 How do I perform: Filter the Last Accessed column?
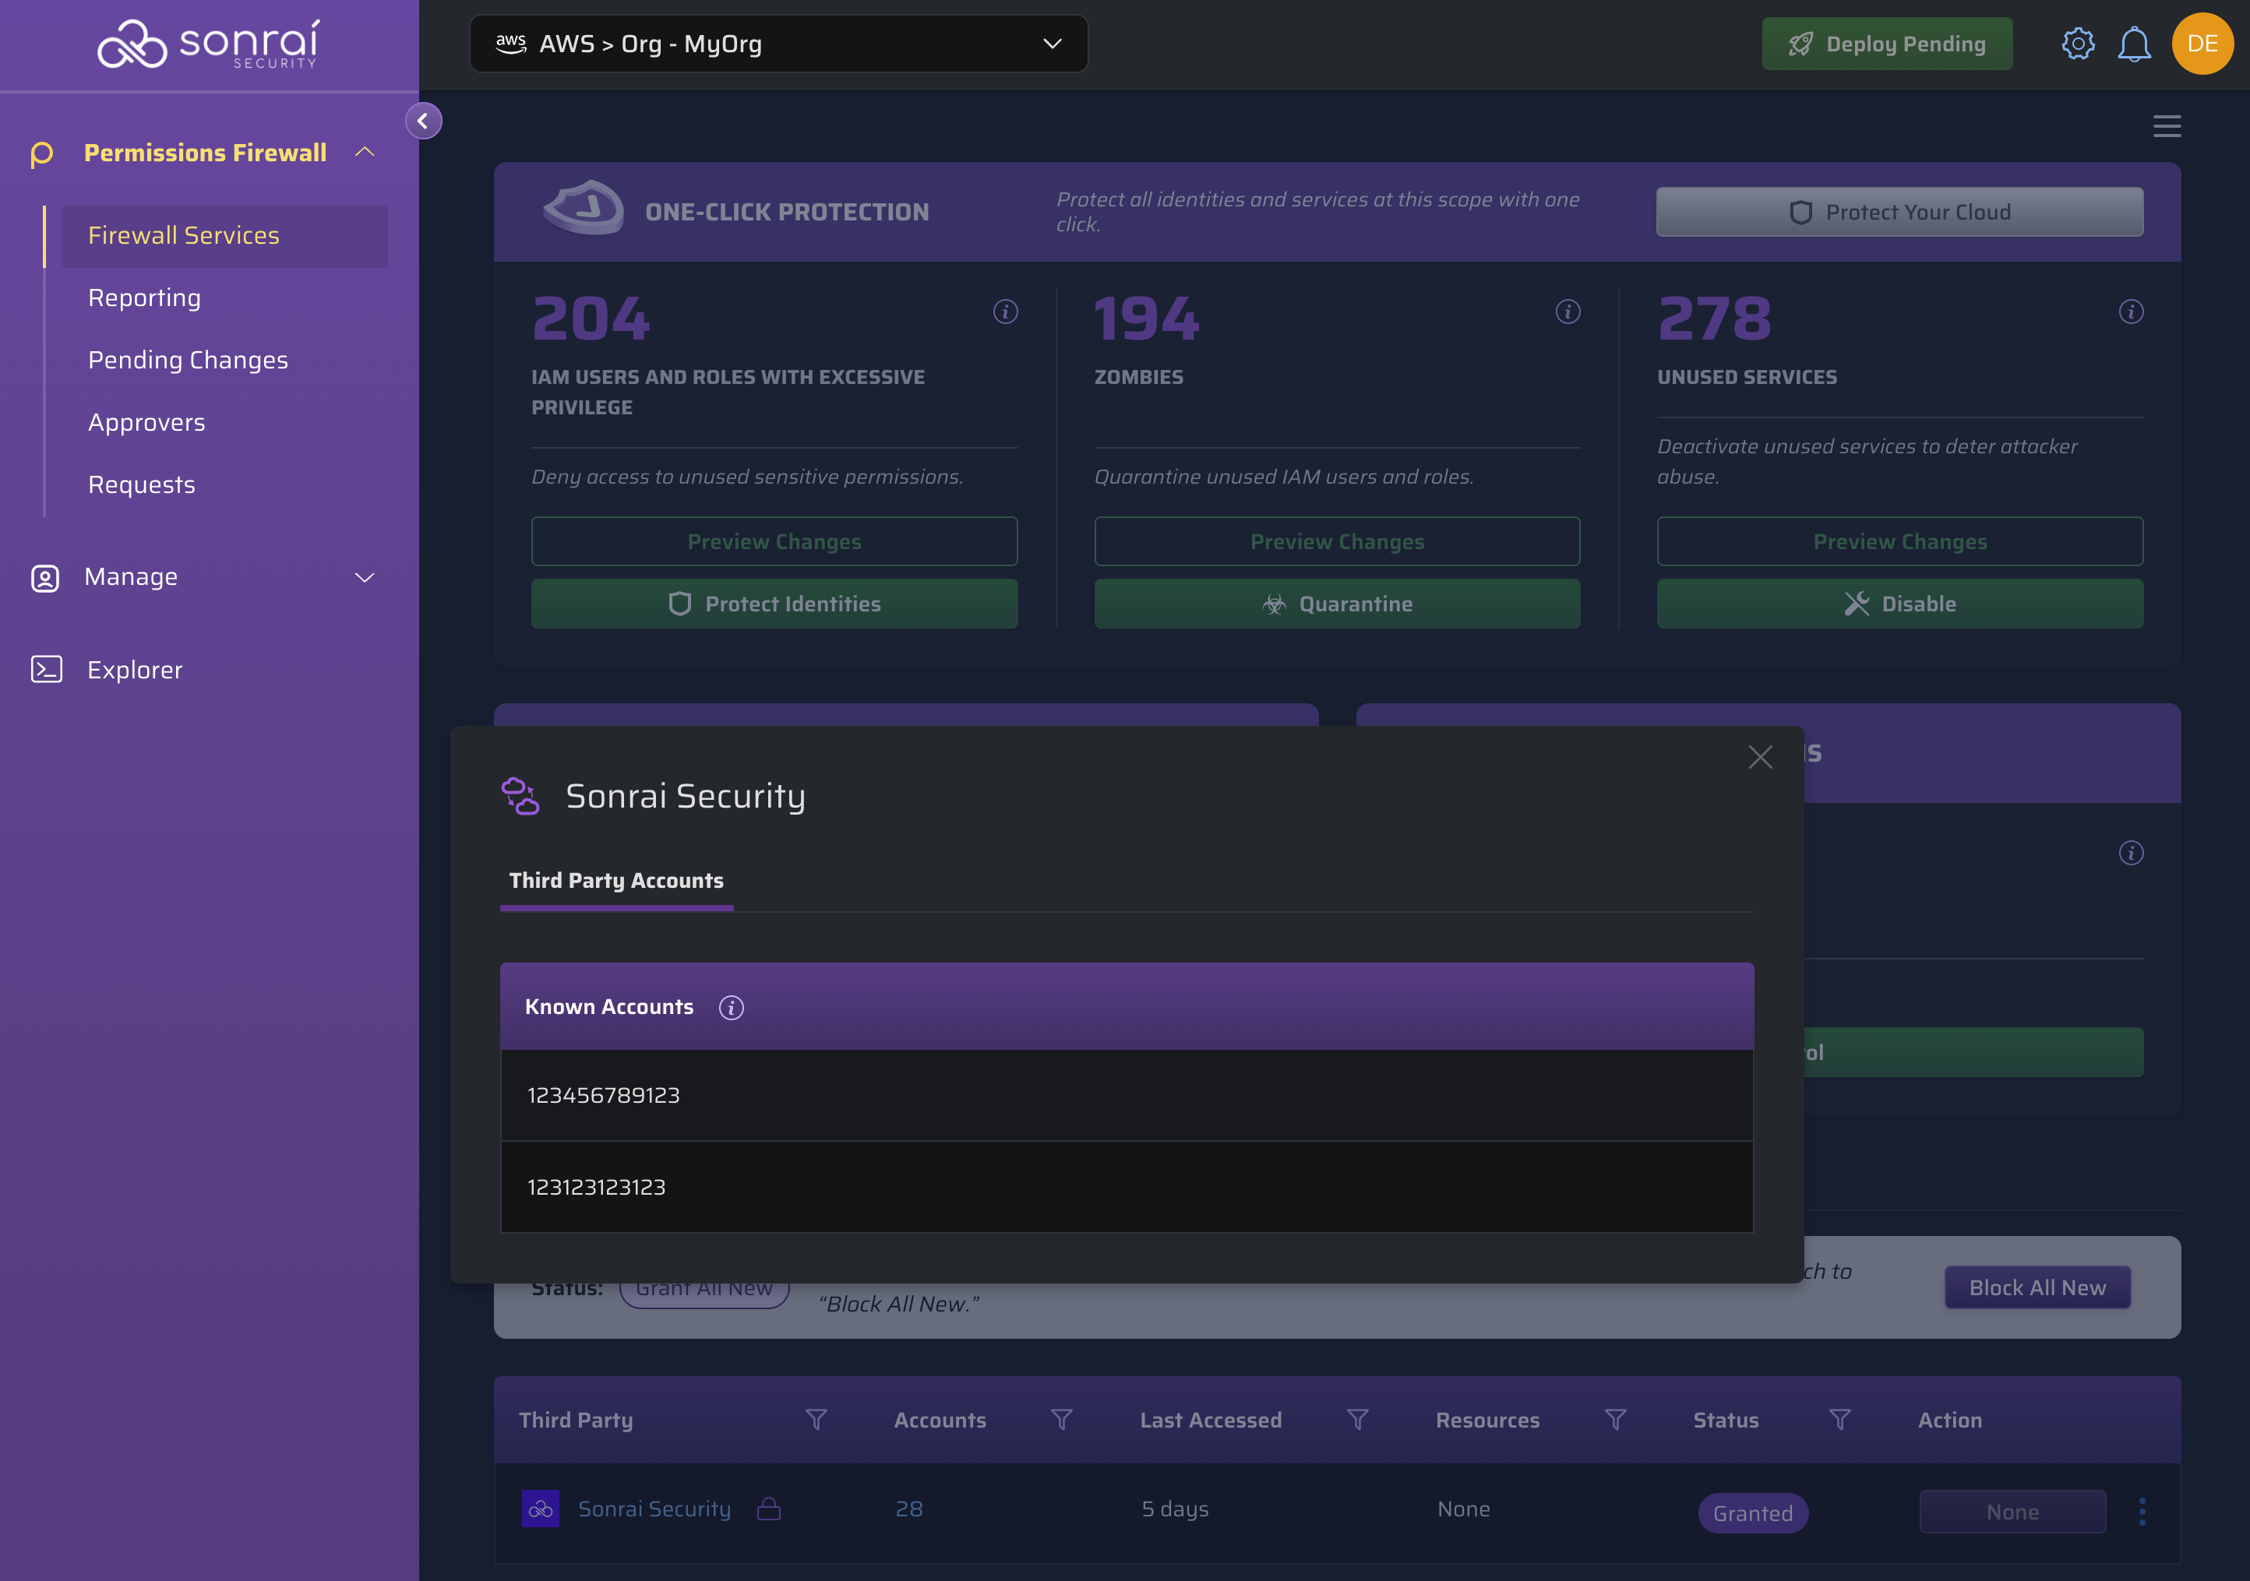(1357, 1419)
